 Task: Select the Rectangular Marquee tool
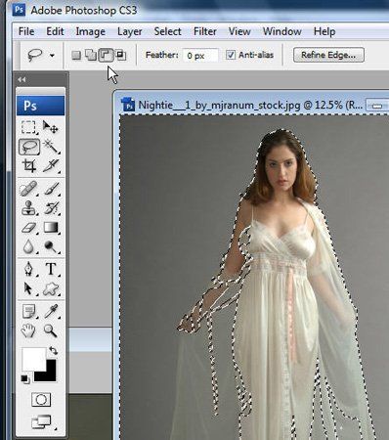(x=28, y=127)
